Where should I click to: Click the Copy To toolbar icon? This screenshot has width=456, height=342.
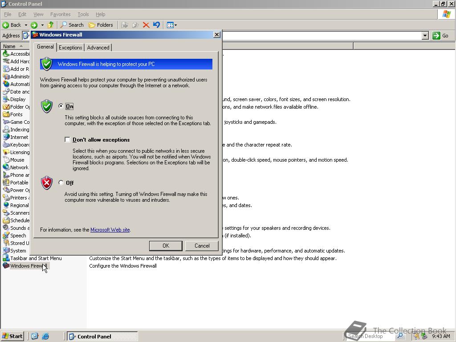(135, 25)
